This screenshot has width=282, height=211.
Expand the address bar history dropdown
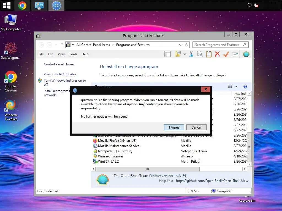[x=180, y=45]
